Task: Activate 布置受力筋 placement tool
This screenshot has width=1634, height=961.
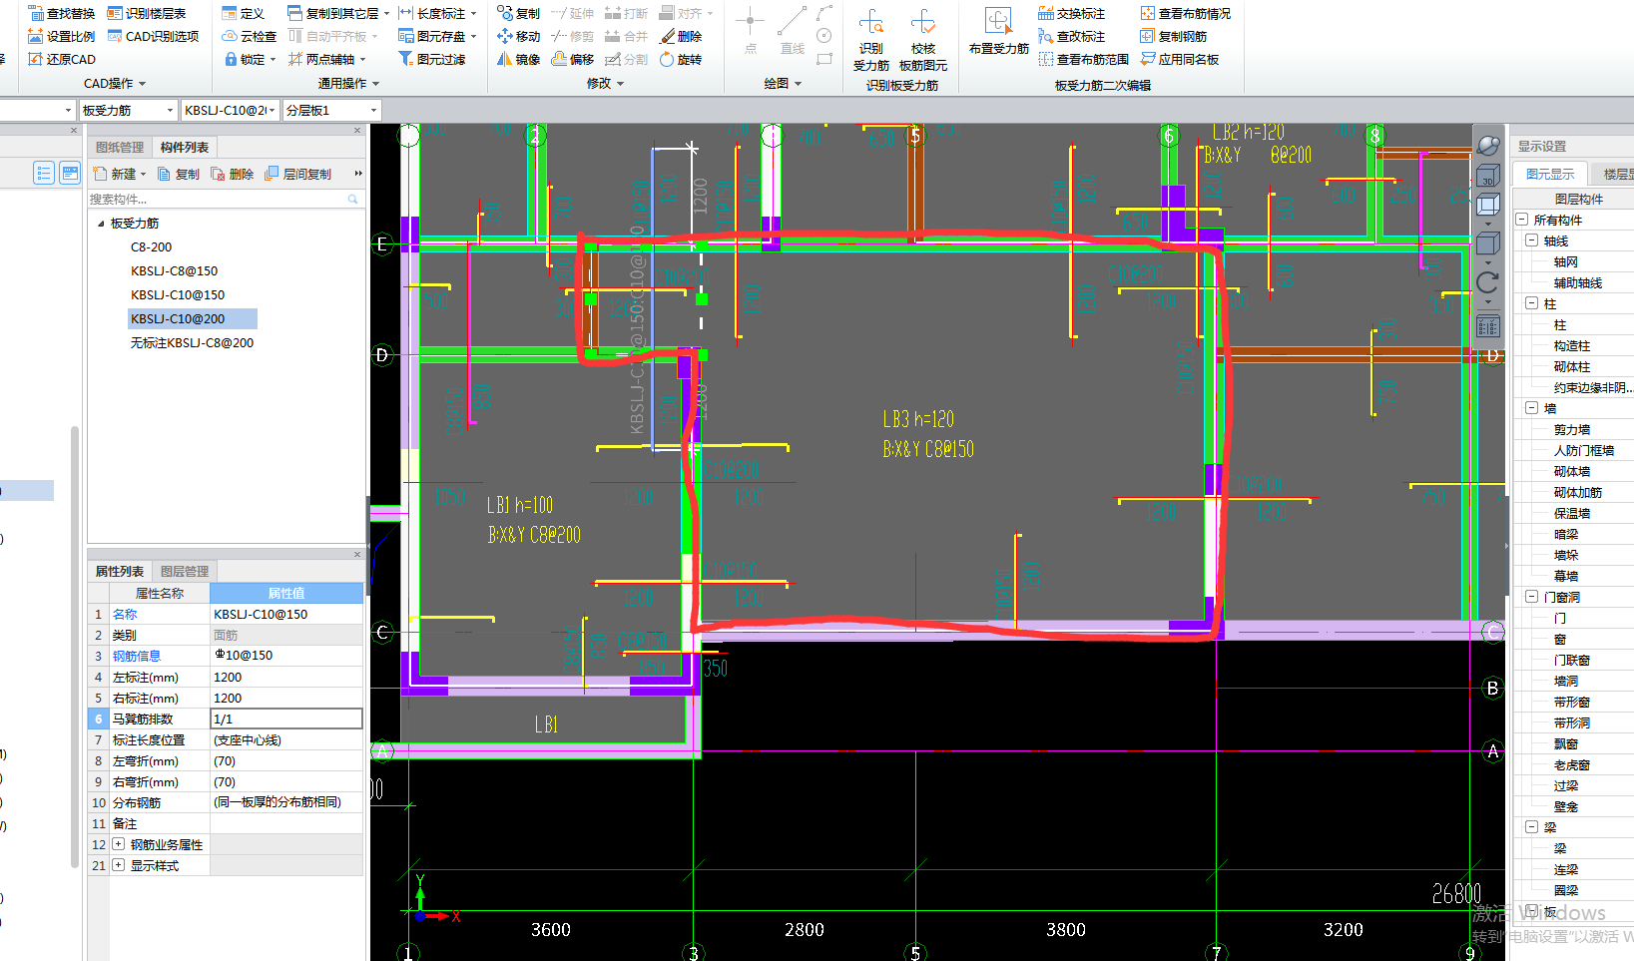Action: point(998,32)
